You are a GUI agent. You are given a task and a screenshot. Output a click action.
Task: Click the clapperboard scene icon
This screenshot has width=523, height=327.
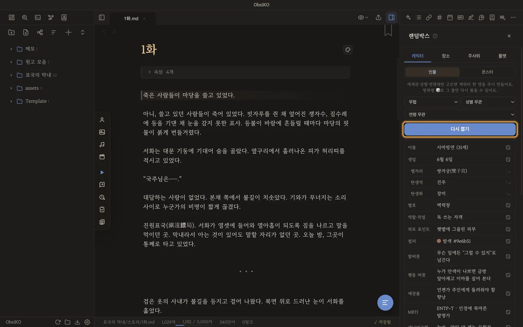[x=102, y=157]
